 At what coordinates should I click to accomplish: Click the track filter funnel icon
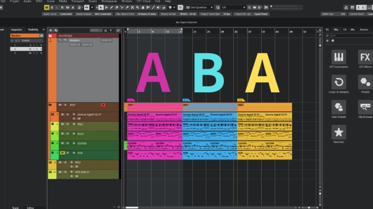click(111, 30)
